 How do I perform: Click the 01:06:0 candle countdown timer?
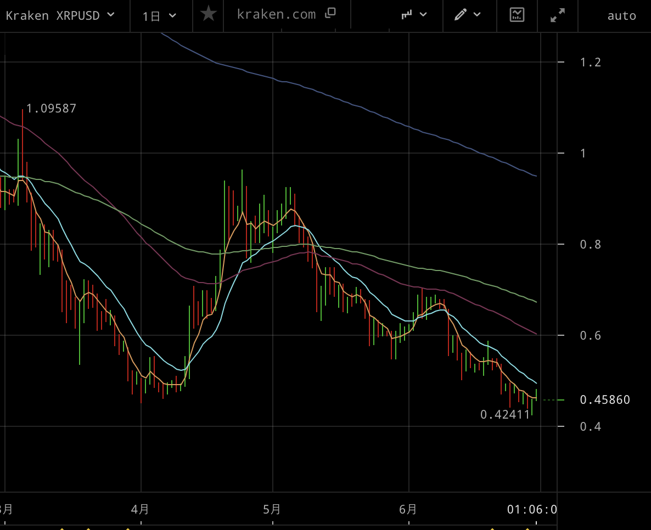coord(532,509)
